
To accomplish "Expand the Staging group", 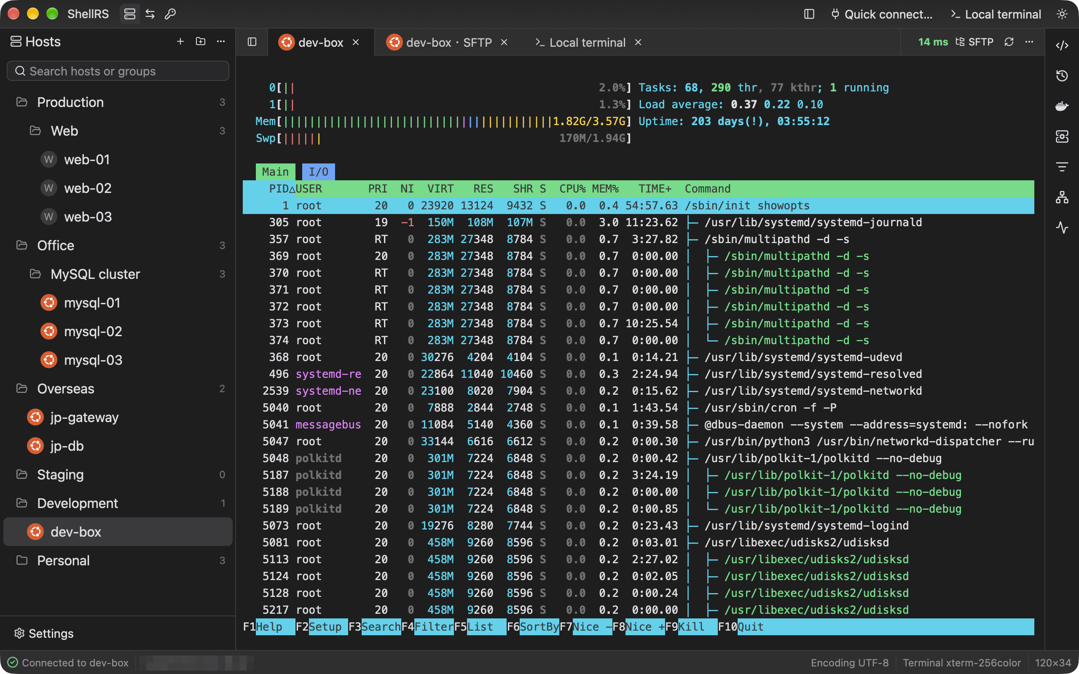I will point(118,474).
